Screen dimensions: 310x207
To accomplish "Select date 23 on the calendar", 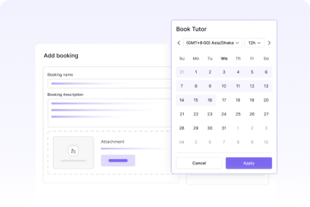I will pos(210,114).
